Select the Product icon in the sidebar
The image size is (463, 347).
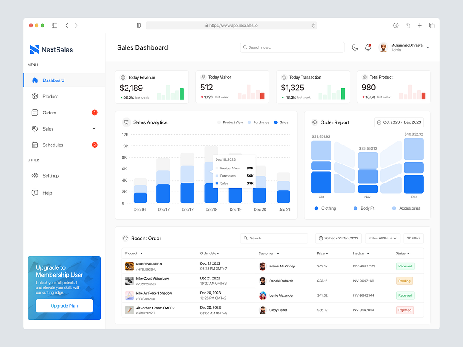(36, 96)
